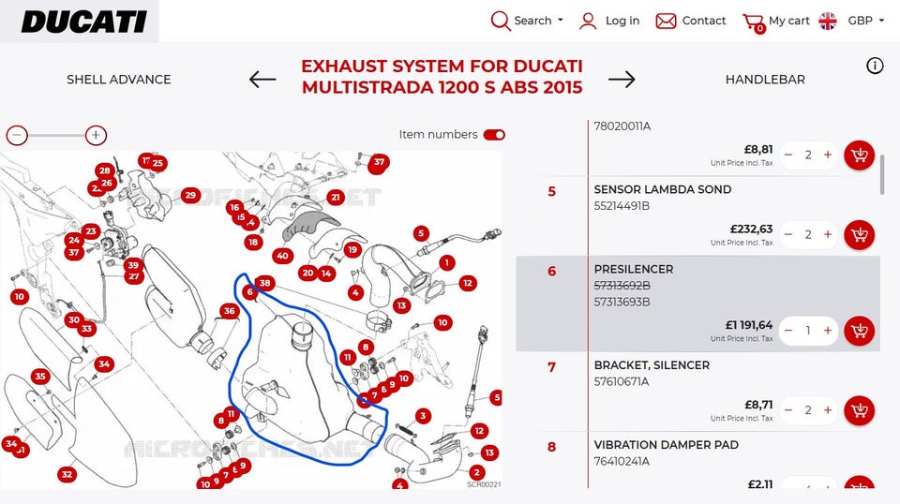Screen dimensions: 900x504
Task: Select diagram marker 32
Action: (67, 474)
